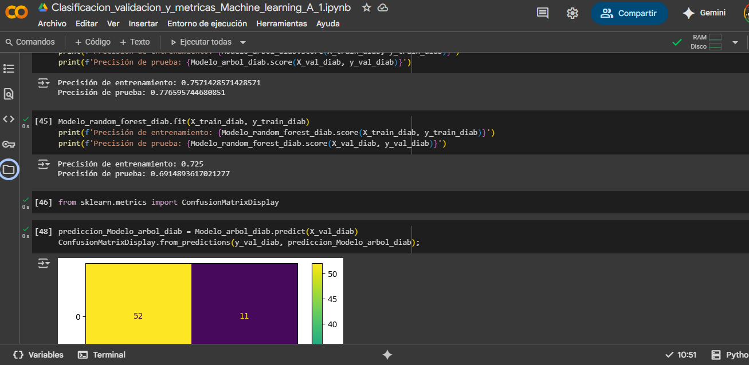The height and width of the screenshot is (365, 749).
Task: Open code snippets sidebar icon
Action: [9, 119]
